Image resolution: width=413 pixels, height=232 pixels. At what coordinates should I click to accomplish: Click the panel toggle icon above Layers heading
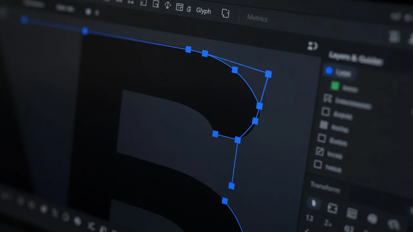tap(312, 46)
